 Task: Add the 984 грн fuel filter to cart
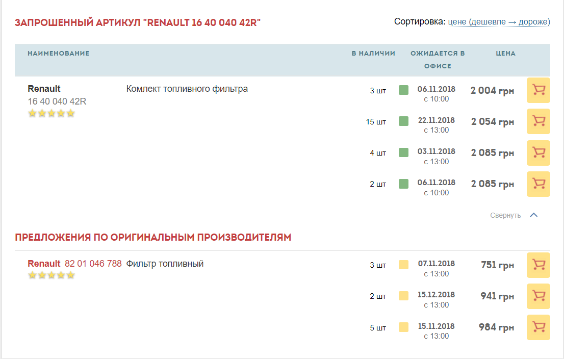point(538,327)
